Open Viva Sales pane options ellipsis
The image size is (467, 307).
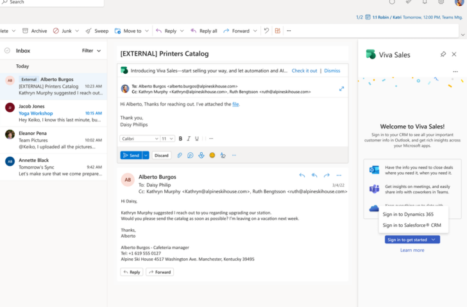[455, 71]
